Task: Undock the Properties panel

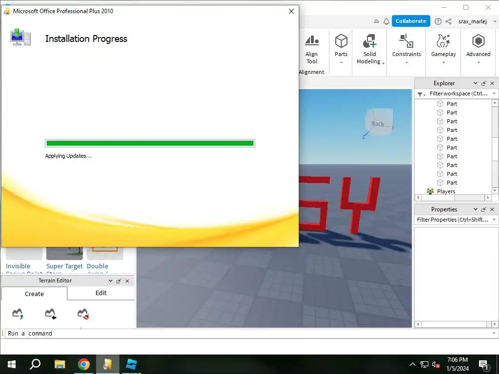Action: click(484, 209)
